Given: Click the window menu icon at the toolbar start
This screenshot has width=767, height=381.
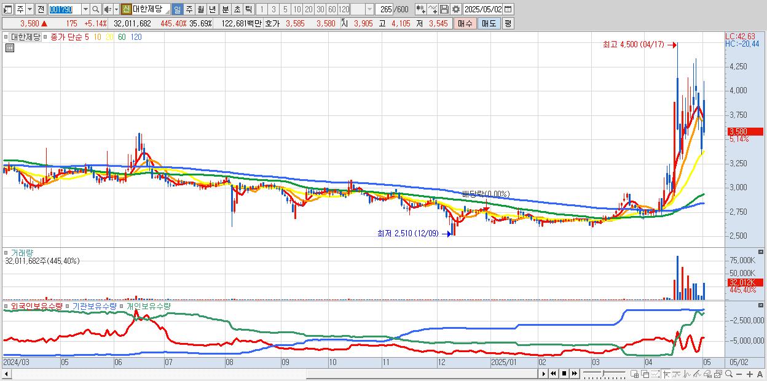Looking at the screenshot, I should (9, 9).
